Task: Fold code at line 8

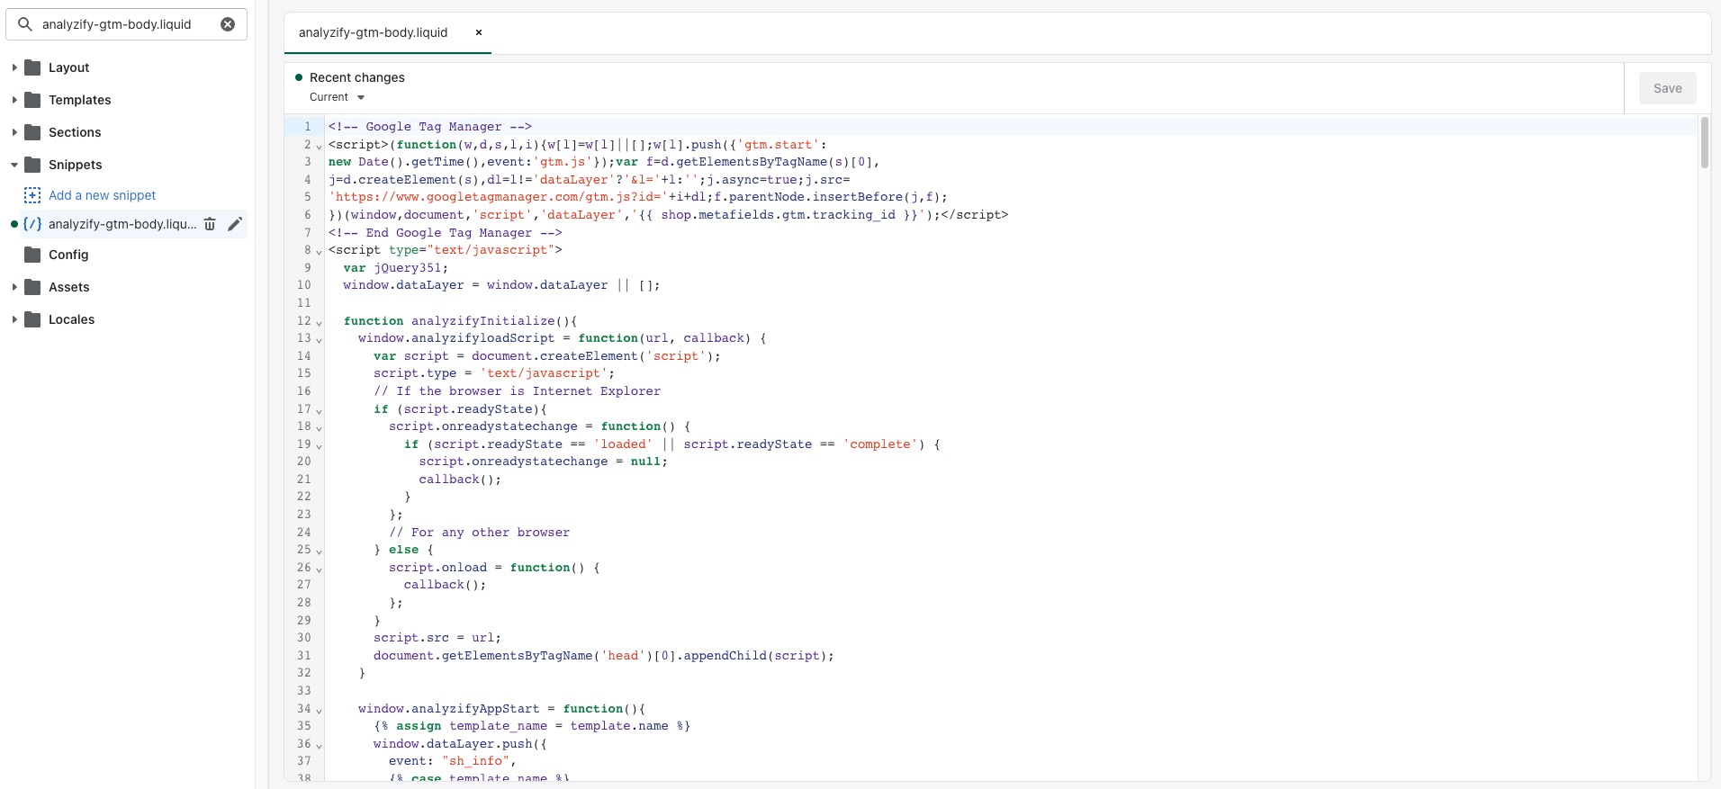Action: coord(319,251)
